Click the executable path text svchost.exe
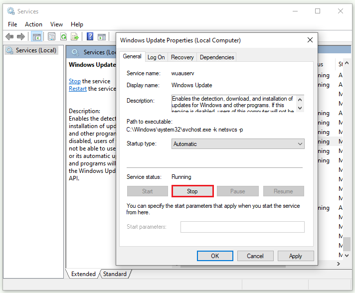355x293 pixels. click(184, 130)
